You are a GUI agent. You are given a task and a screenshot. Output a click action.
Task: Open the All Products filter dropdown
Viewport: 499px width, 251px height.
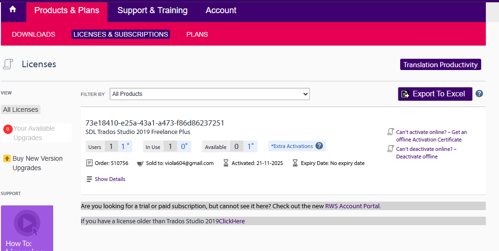pos(209,94)
